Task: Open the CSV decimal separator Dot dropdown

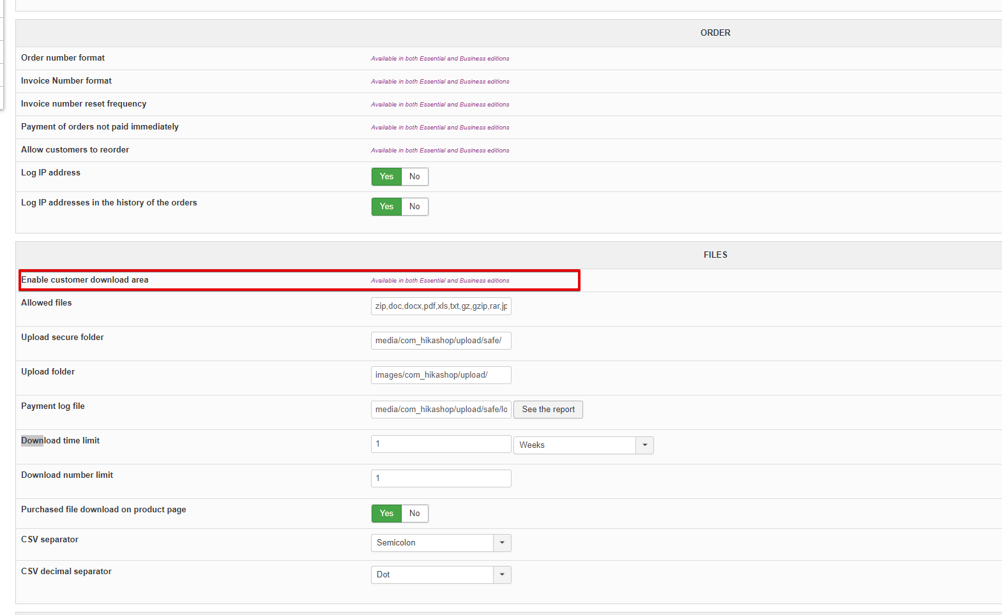Action: [441, 575]
